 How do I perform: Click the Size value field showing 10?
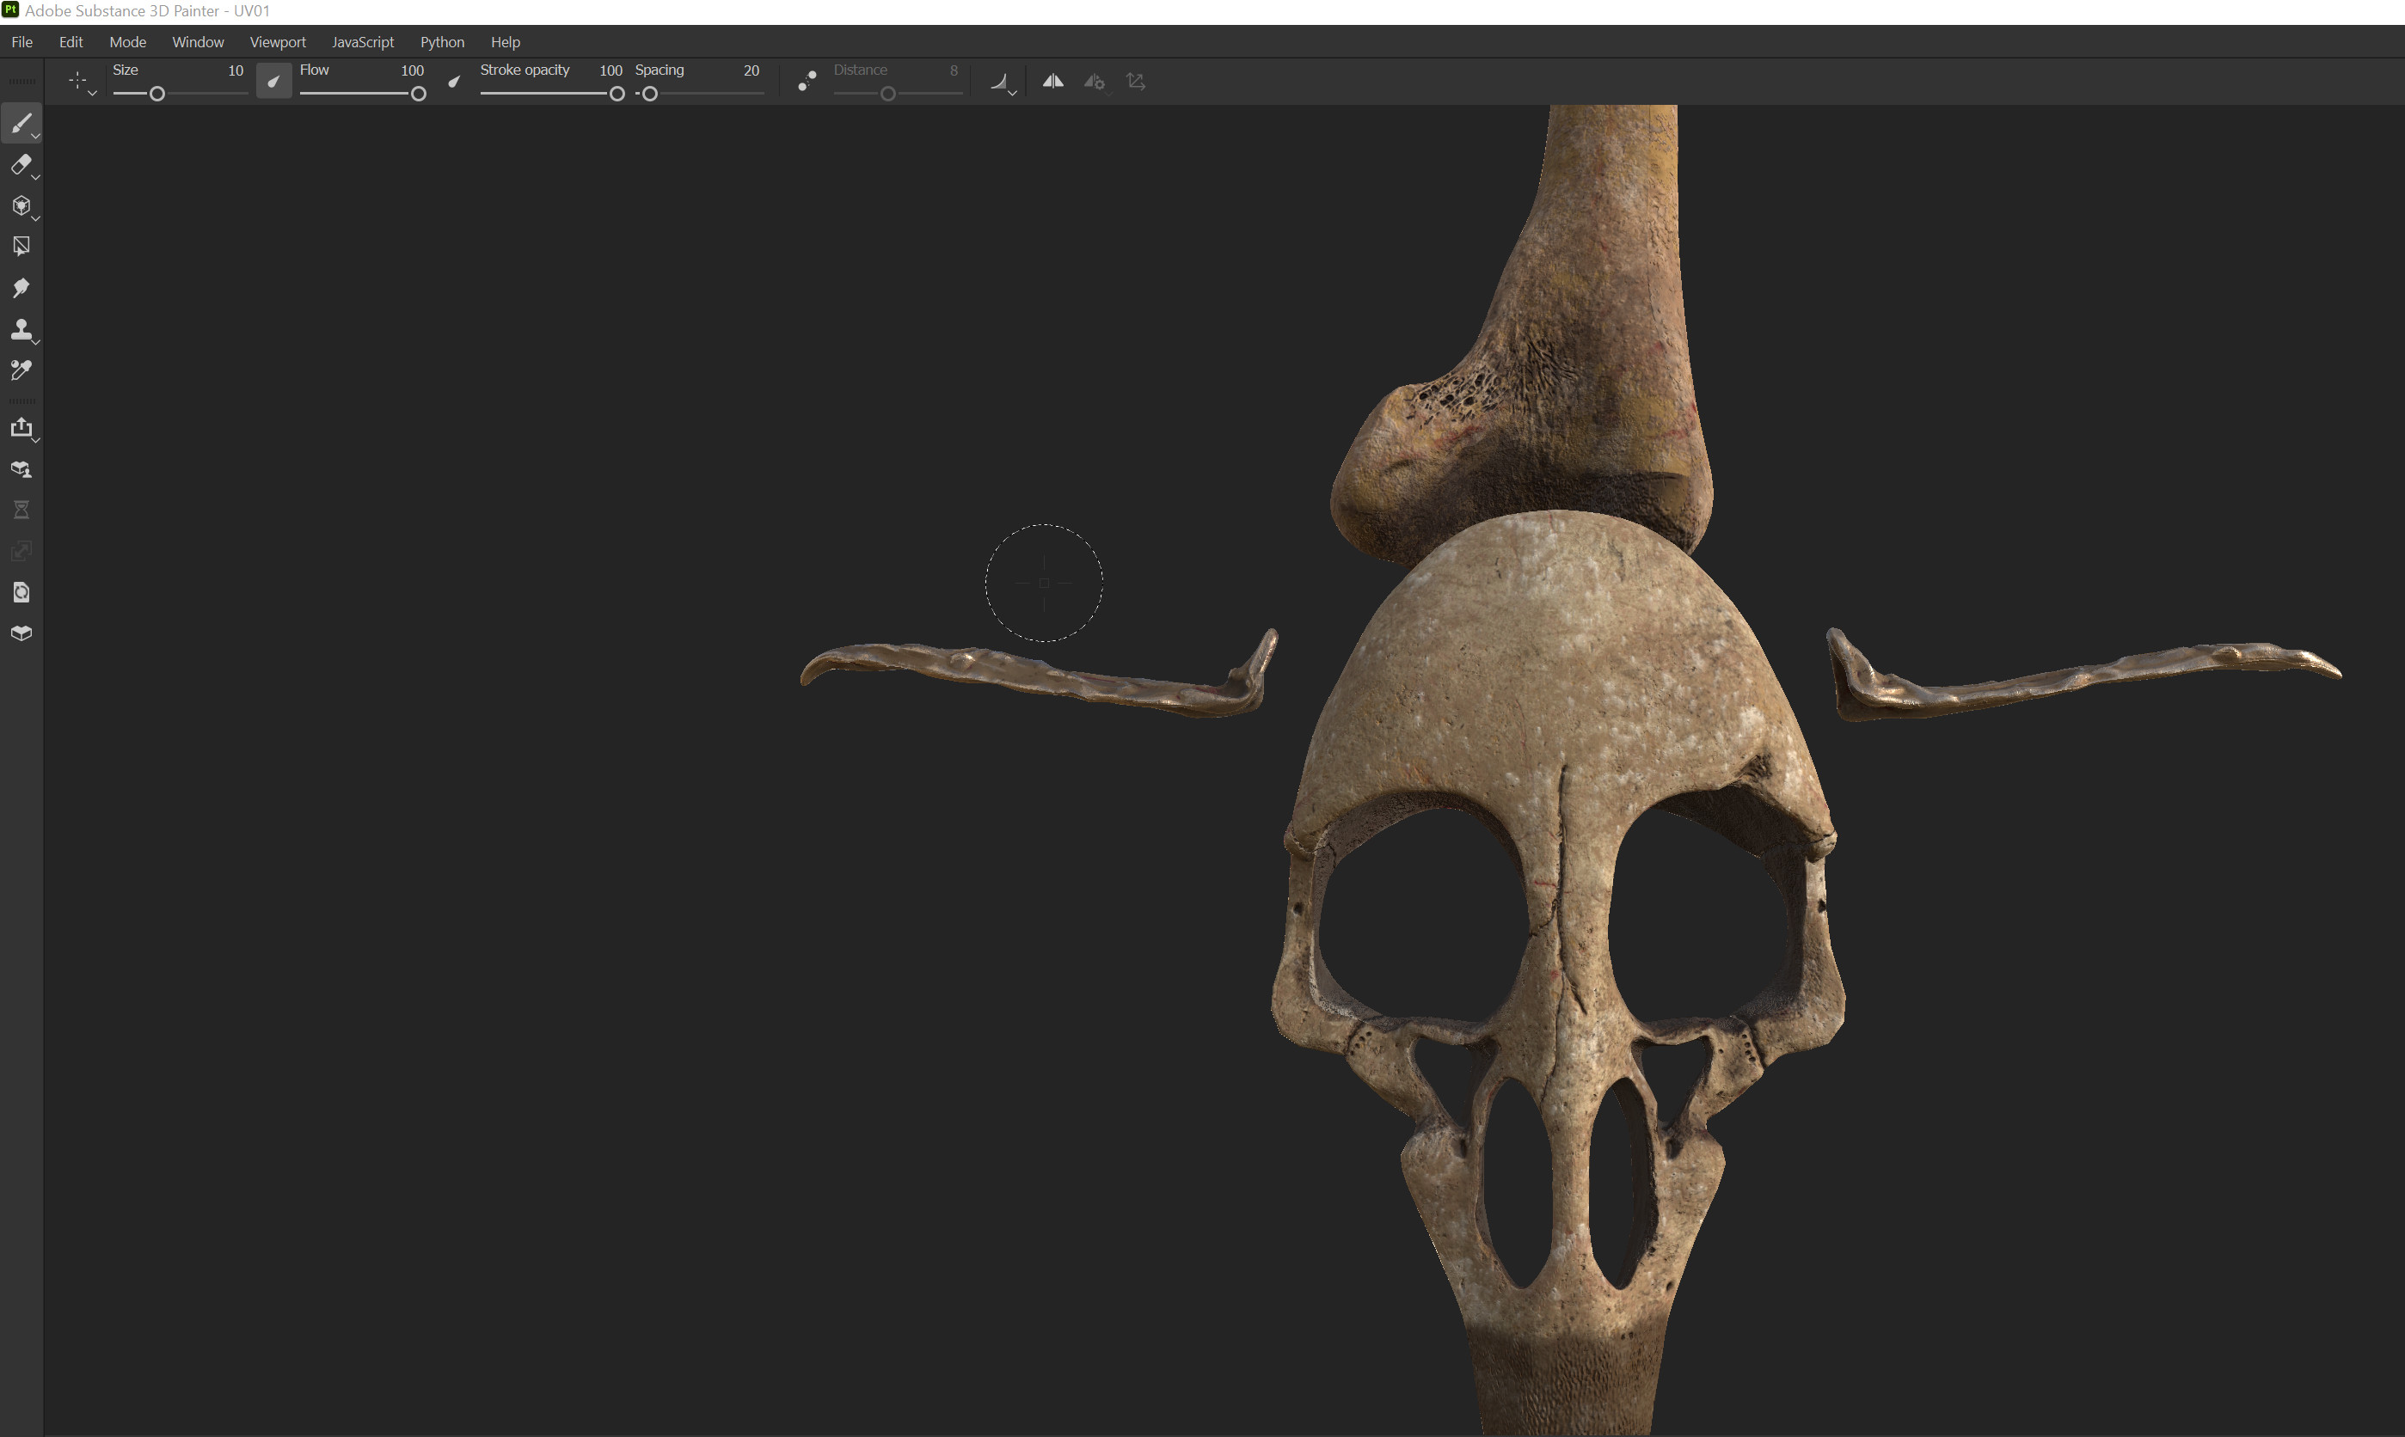[x=236, y=70]
